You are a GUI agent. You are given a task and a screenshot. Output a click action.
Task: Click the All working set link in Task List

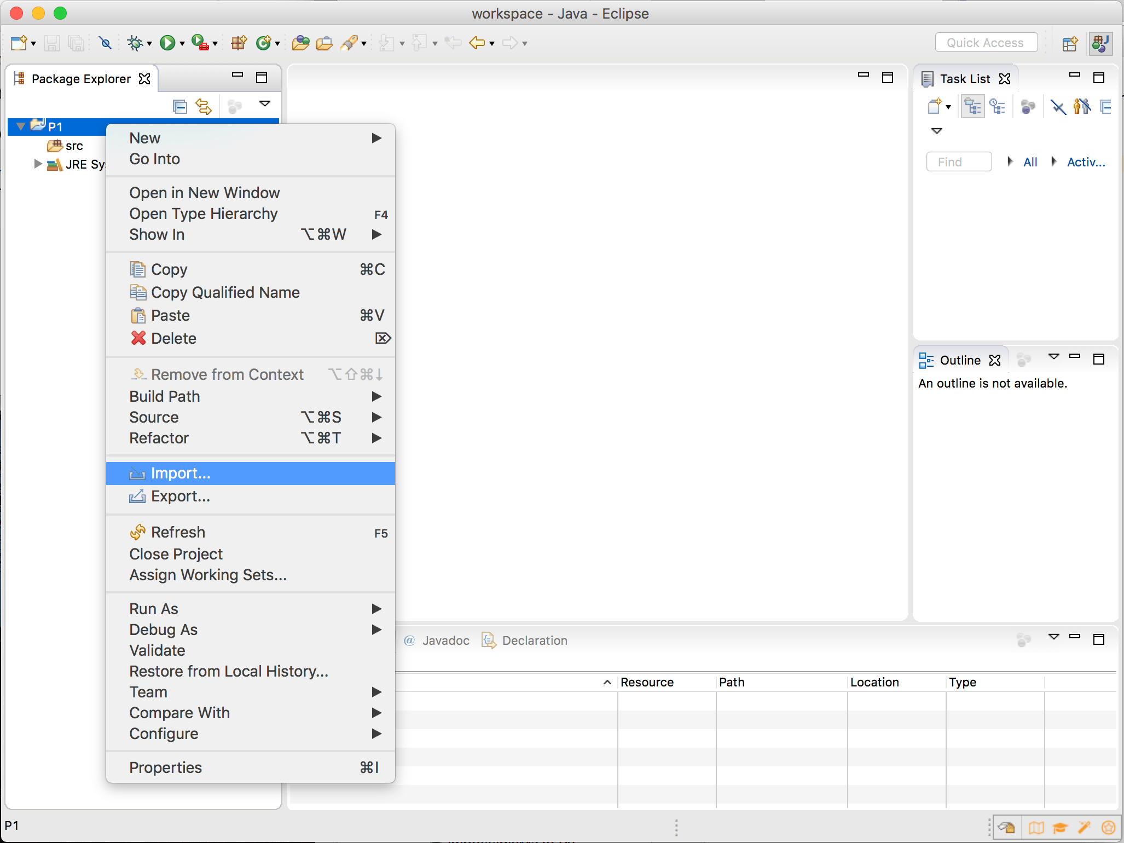[x=1029, y=162]
